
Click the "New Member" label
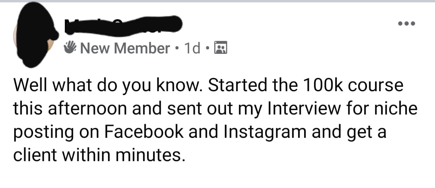coord(125,49)
